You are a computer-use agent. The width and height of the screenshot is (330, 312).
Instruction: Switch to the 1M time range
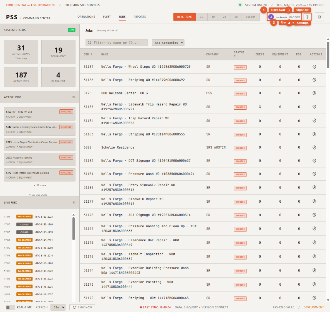236,17
